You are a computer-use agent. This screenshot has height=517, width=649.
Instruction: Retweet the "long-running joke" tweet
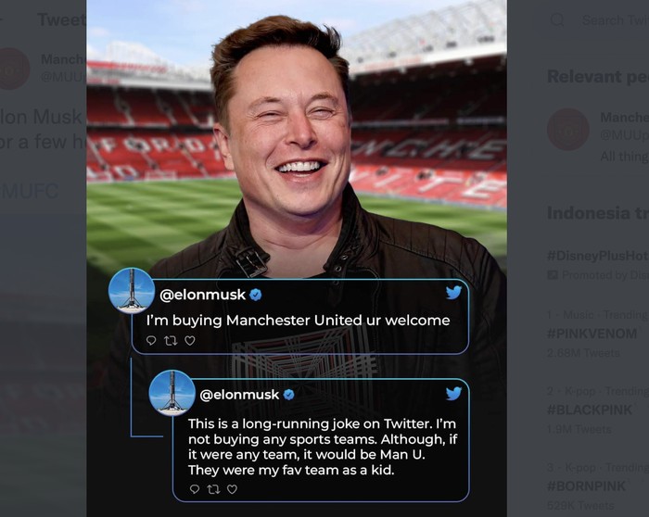coord(213,489)
